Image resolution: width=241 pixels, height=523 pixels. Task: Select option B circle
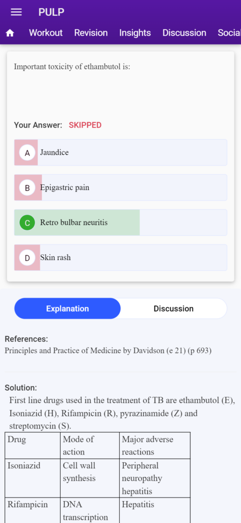[28, 188]
